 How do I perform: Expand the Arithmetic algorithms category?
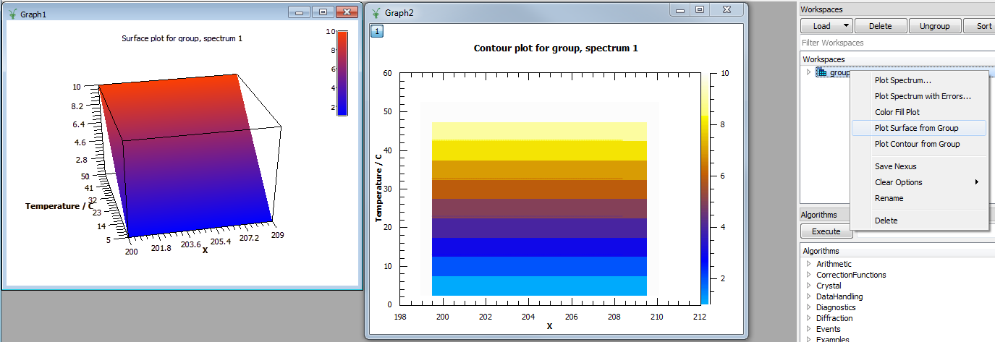(x=808, y=264)
